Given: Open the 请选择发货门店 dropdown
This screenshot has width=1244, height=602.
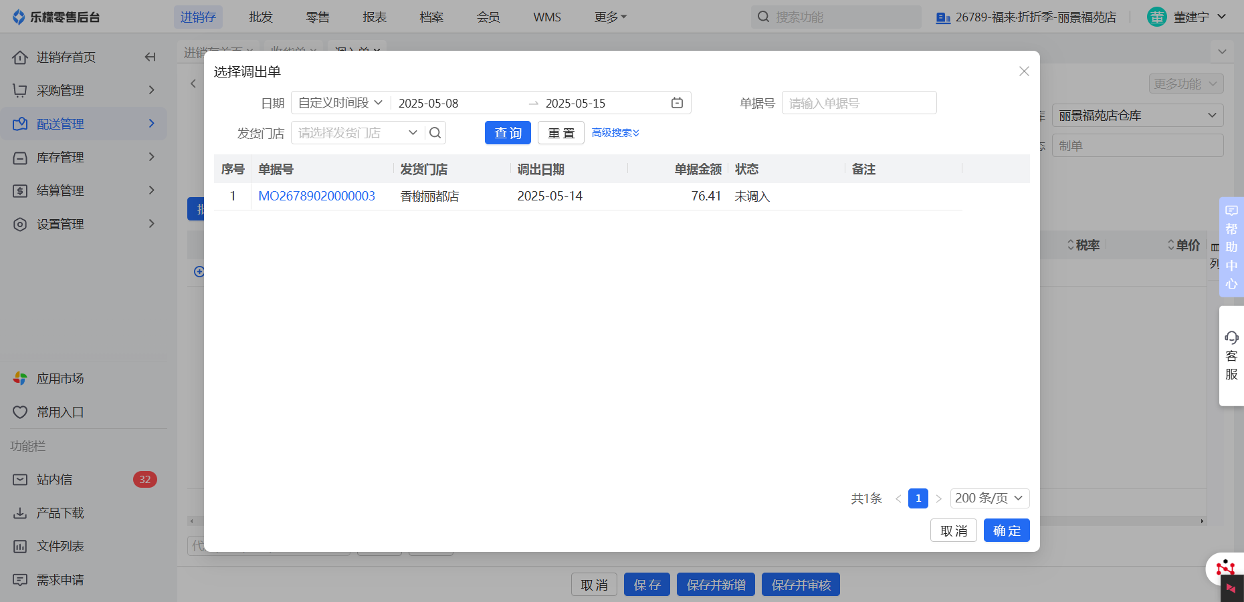Looking at the screenshot, I should coord(357,132).
